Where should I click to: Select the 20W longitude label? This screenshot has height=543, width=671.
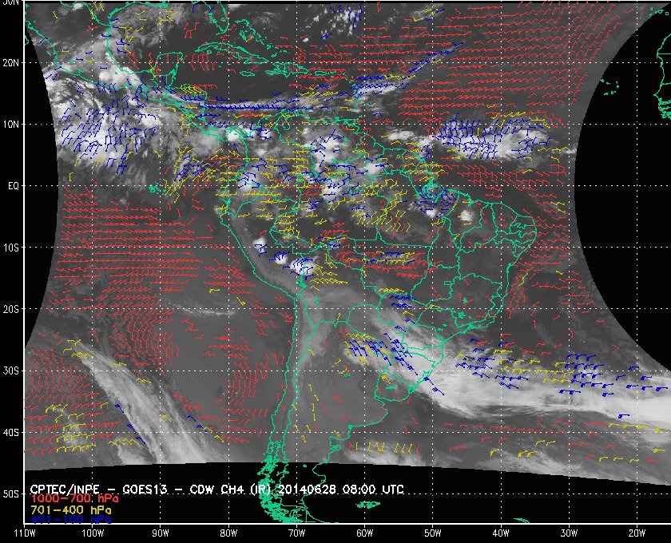click(637, 533)
